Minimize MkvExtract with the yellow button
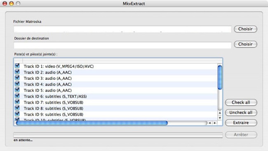This screenshot has width=268, height=151. click(12, 3)
